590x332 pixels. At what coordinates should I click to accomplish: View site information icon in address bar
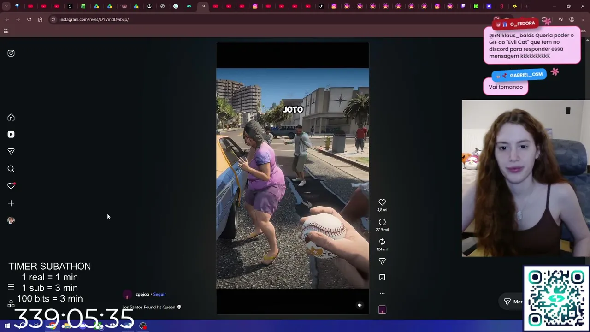point(53,19)
